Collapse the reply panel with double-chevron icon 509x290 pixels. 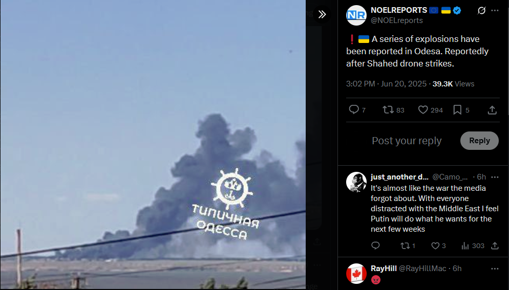pos(322,14)
